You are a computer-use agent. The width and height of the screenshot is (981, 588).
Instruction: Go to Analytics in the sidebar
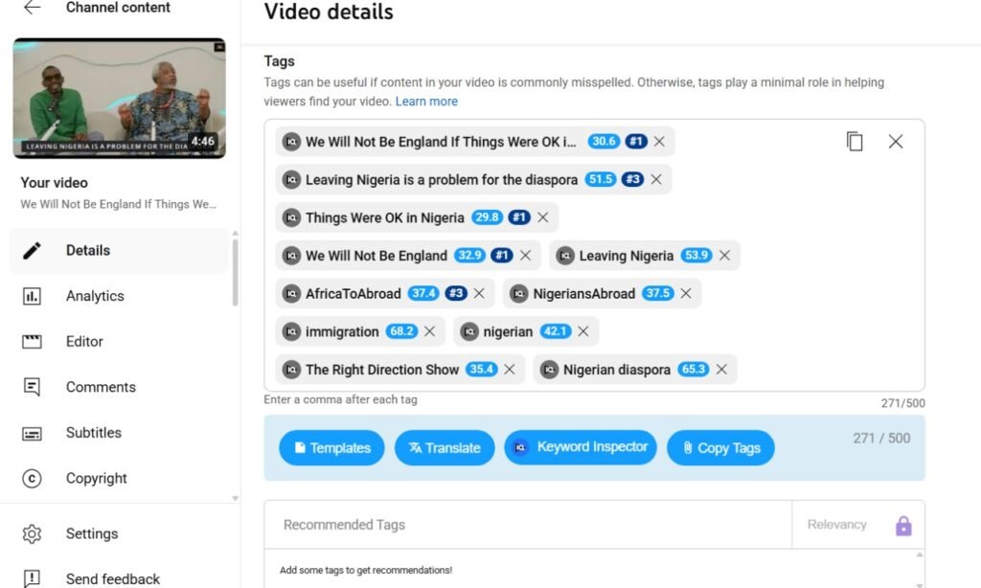(x=95, y=296)
